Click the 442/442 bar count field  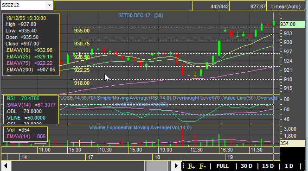click(211, 6)
